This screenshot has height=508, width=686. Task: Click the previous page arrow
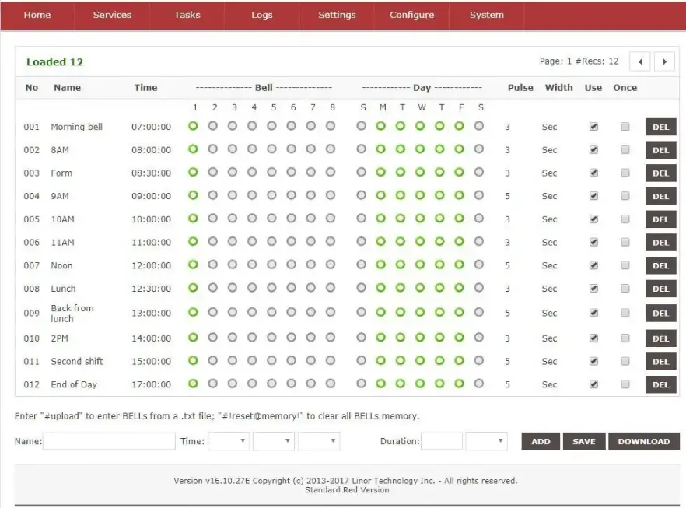[x=640, y=61]
